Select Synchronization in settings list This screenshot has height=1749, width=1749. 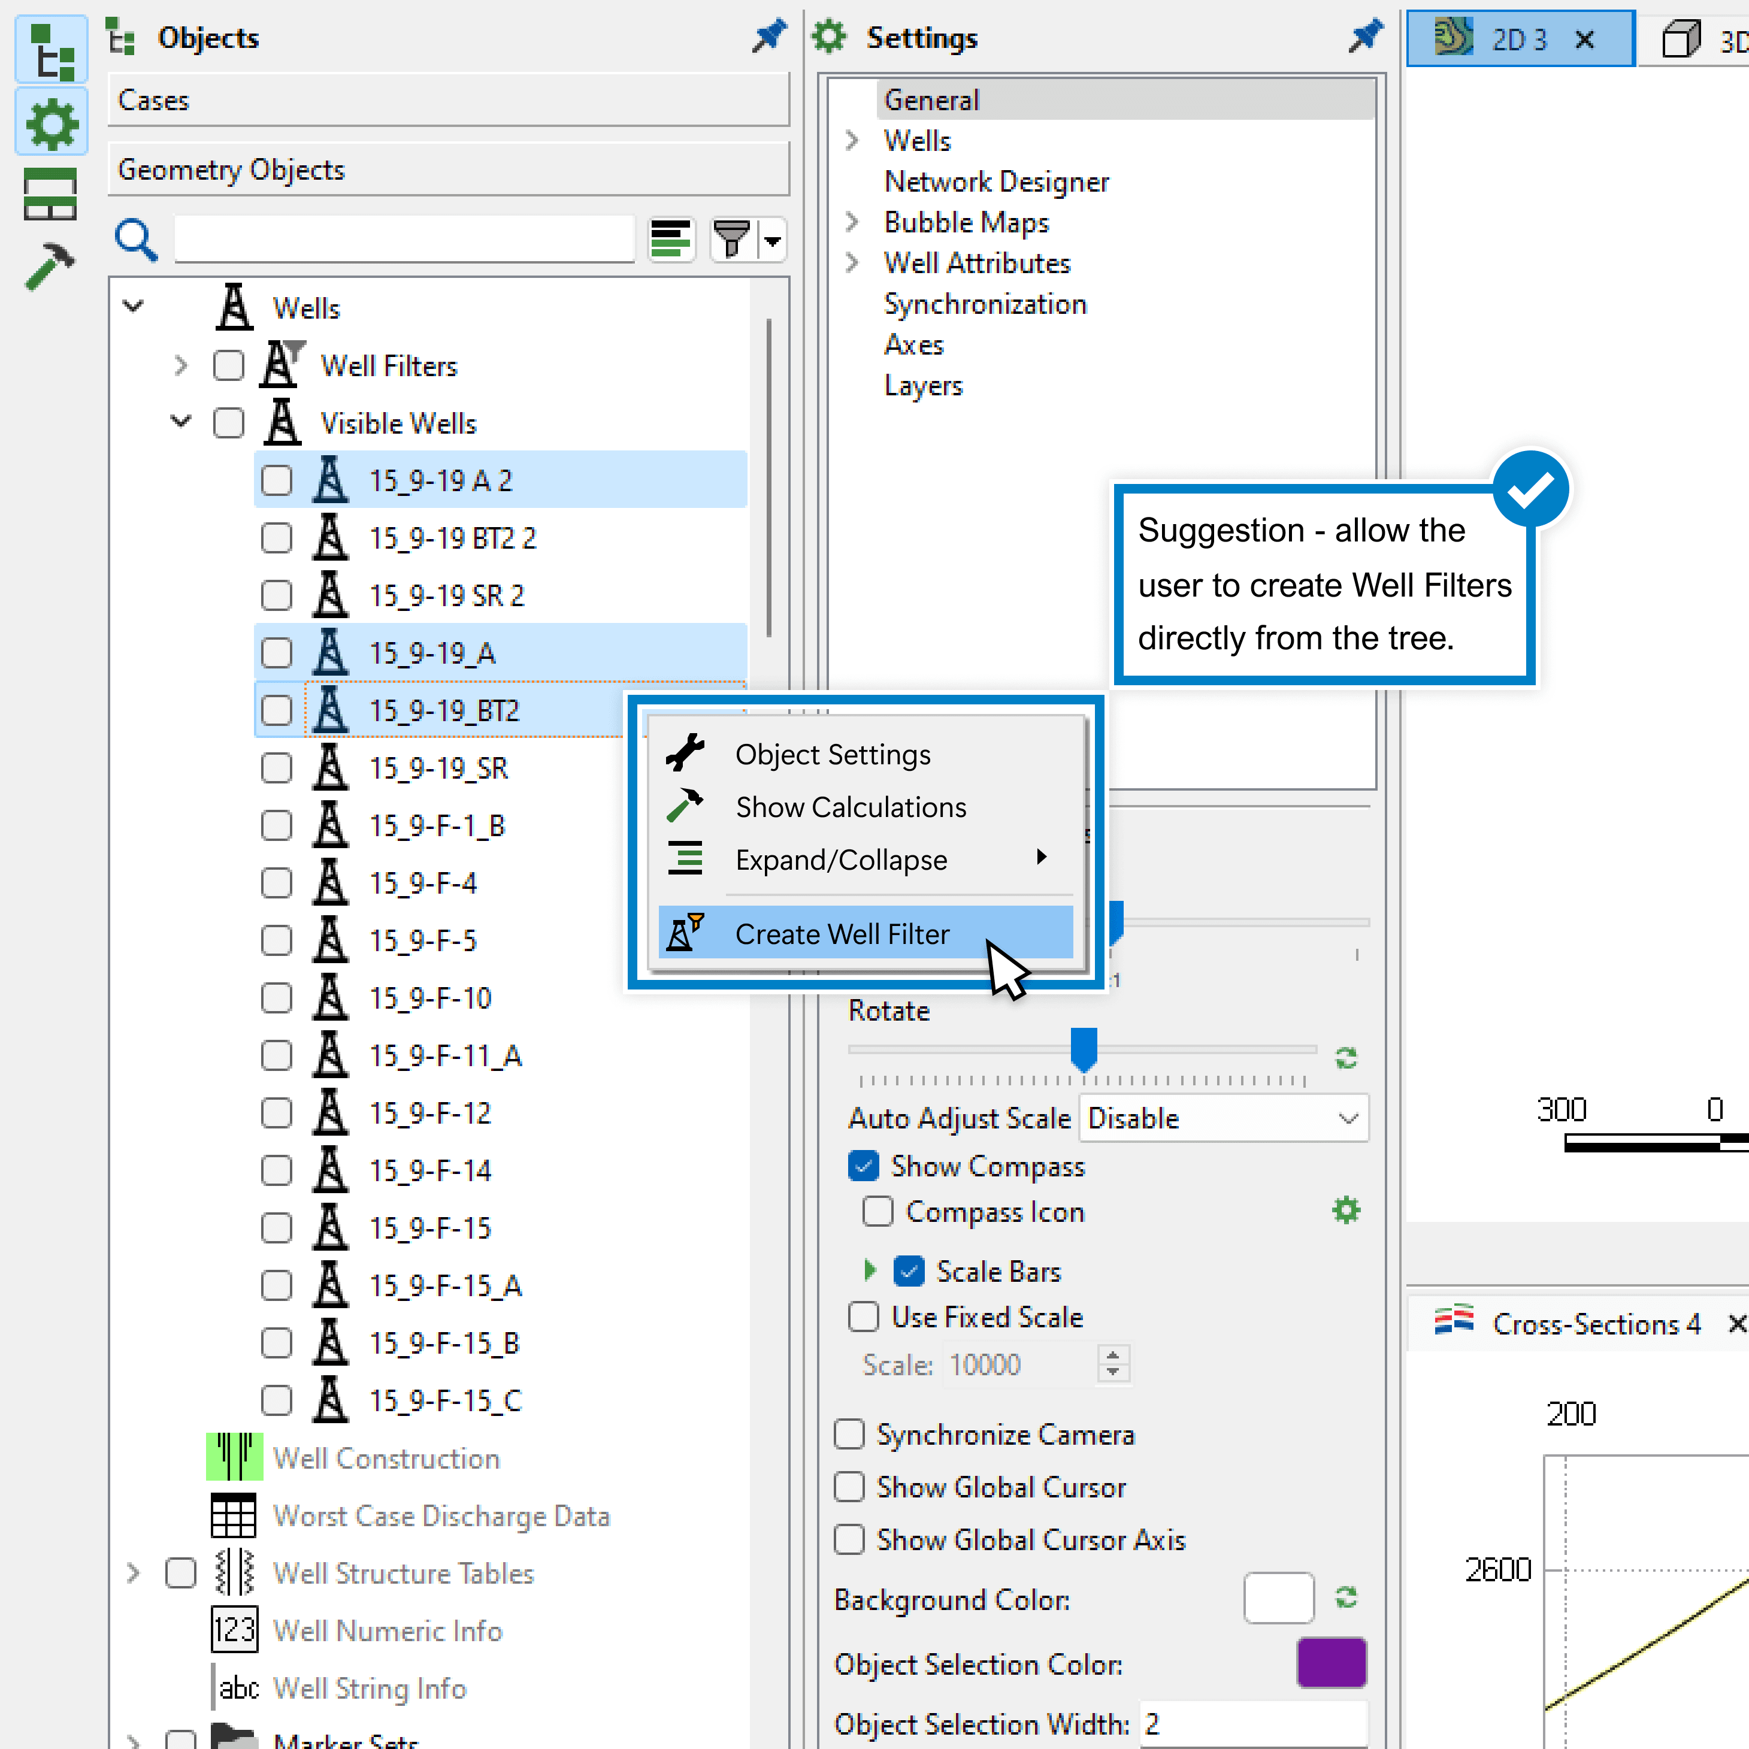click(x=985, y=304)
